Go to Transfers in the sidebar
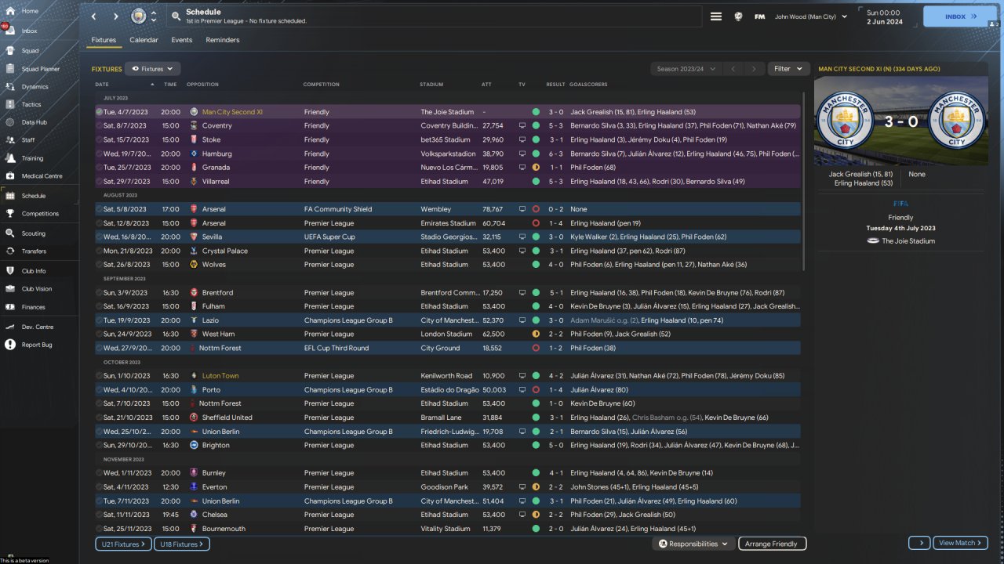 [x=34, y=251]
